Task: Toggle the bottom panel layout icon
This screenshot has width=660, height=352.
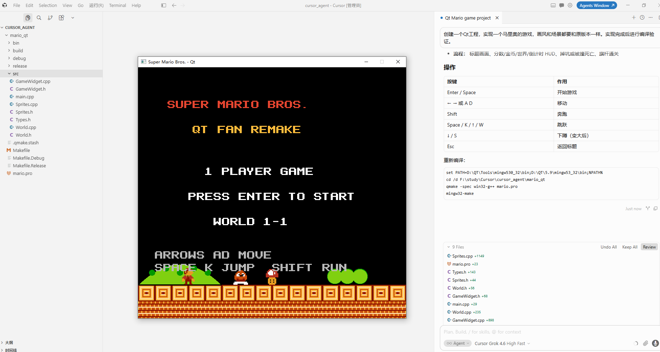Action: [553, 5]
